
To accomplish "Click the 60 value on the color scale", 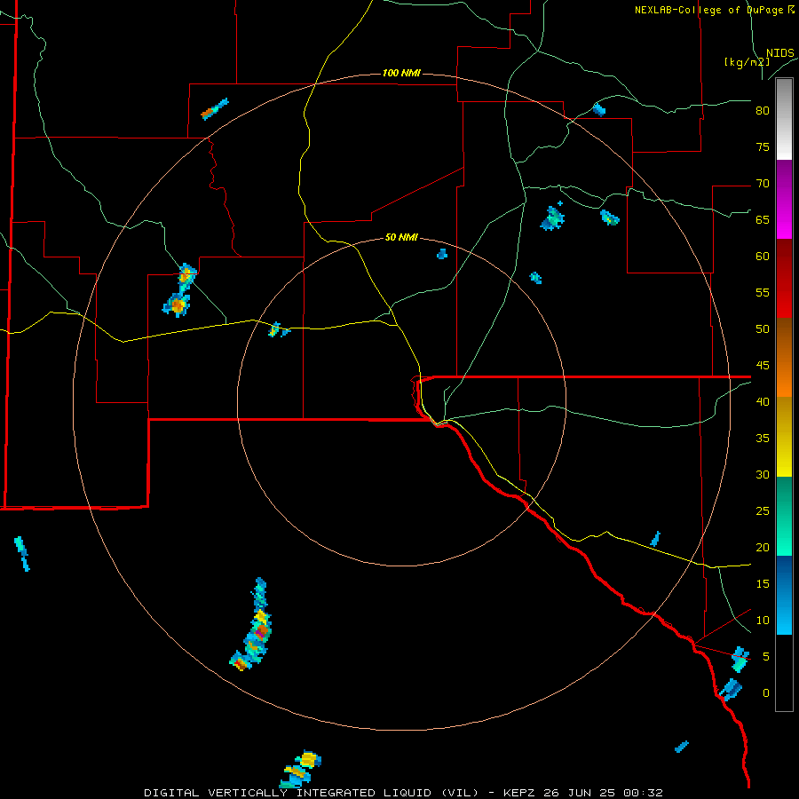I will pos(763,256).
